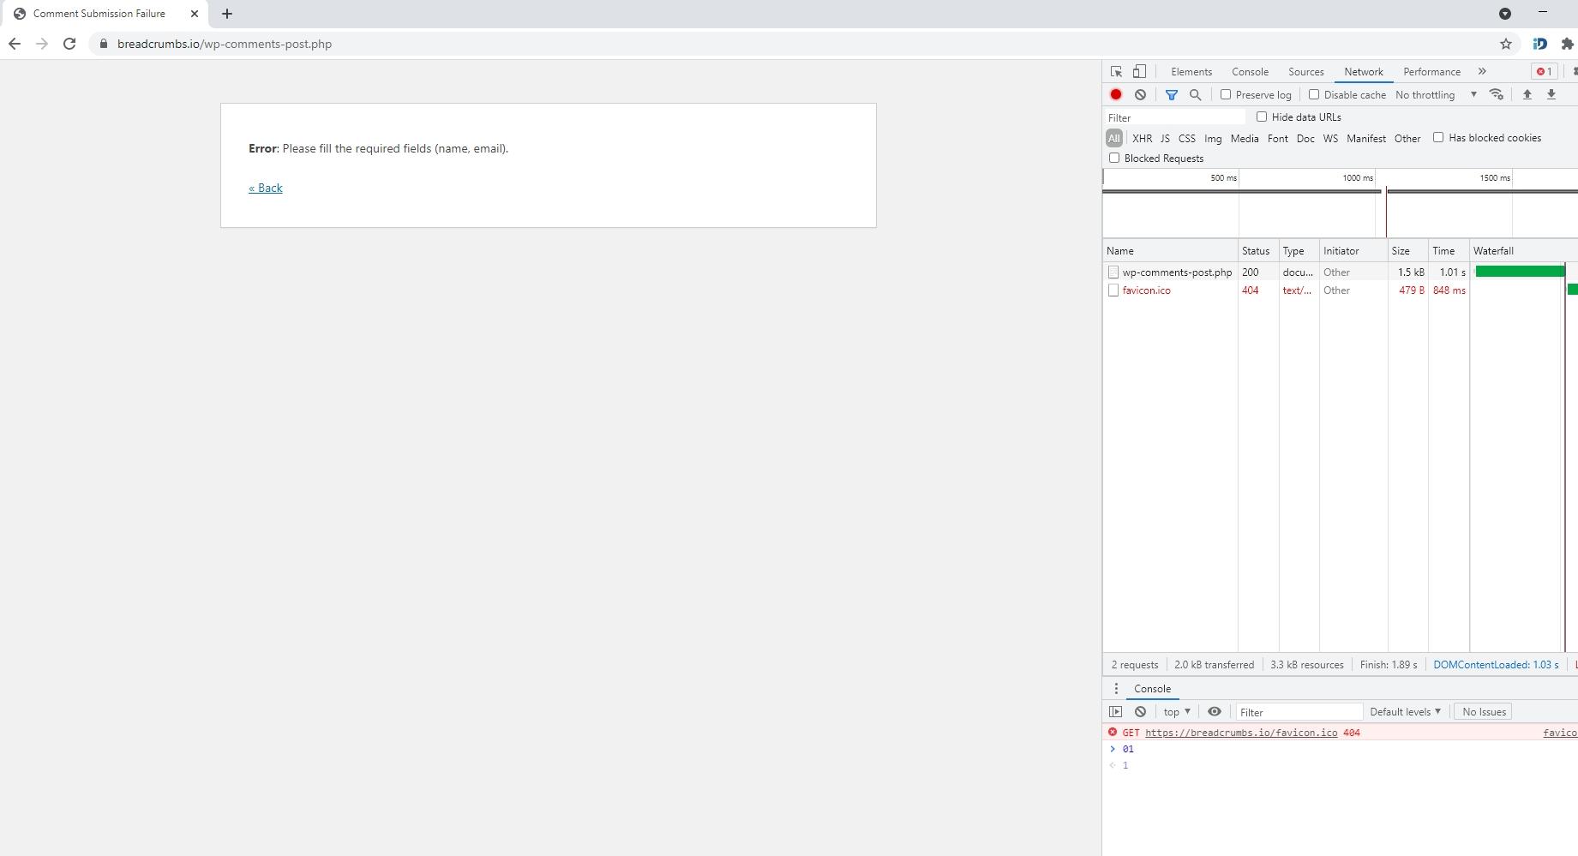Clear the network log
The width and height of the screenshot is (1578, 856).
[x=1140, y=95]
